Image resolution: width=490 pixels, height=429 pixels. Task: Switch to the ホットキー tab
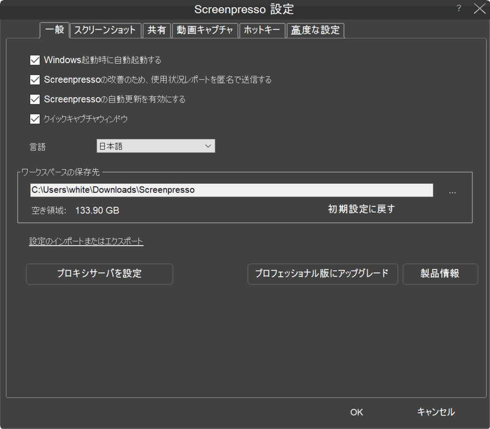point(262,30)
